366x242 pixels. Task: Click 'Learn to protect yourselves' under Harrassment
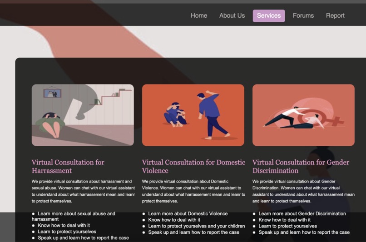coord(67,232)
